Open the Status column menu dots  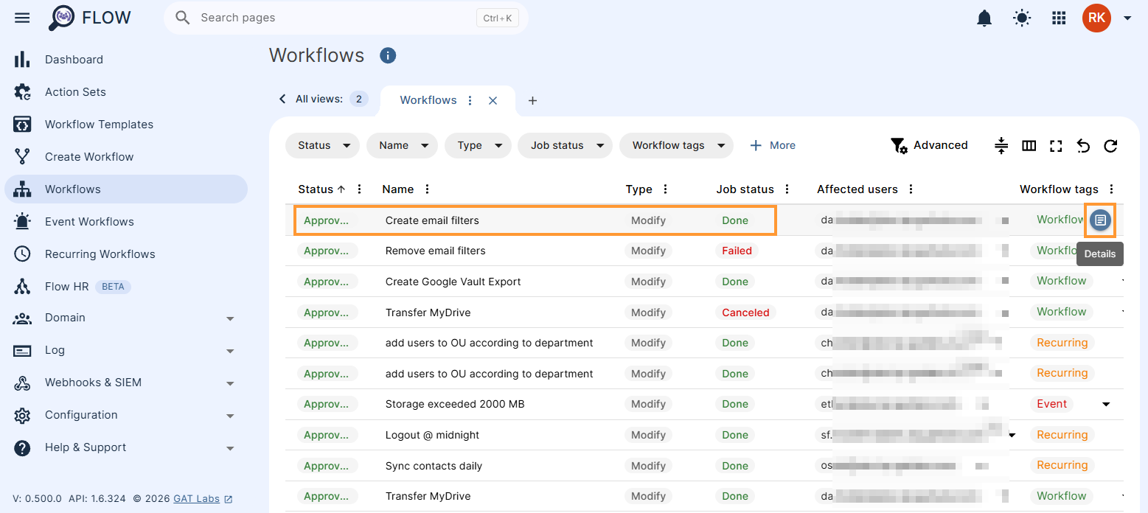click(x=360, y=189)
